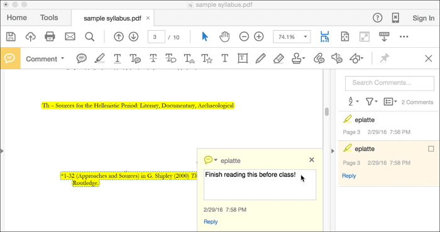Screen dimensions: 440x232
Task: Close the yellow popup note
Action: [x=312, y=160]
